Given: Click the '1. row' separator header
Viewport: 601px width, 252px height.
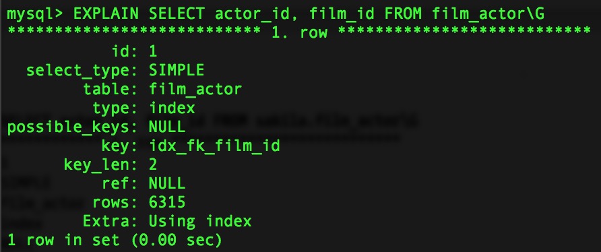Looking at the screenshot, I should click(x=299, y=32).
